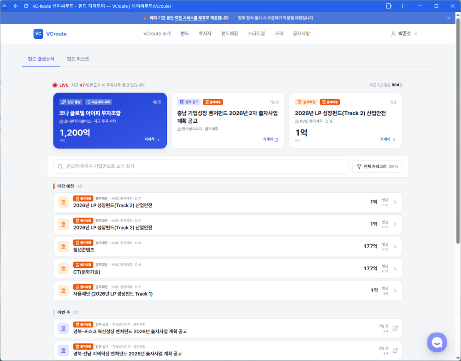The height and width of the screenshot is (361, 461).
Task: Open the chat support bubble
Action: (x=437, y=342)
